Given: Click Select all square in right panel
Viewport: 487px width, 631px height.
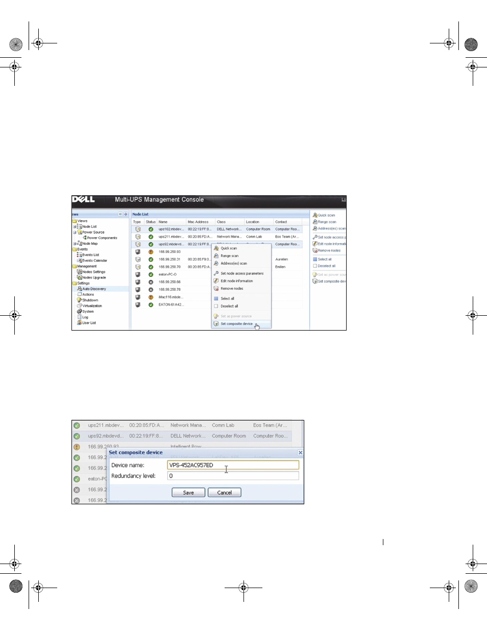Looking at the screenshot, I should click(315, 259).
